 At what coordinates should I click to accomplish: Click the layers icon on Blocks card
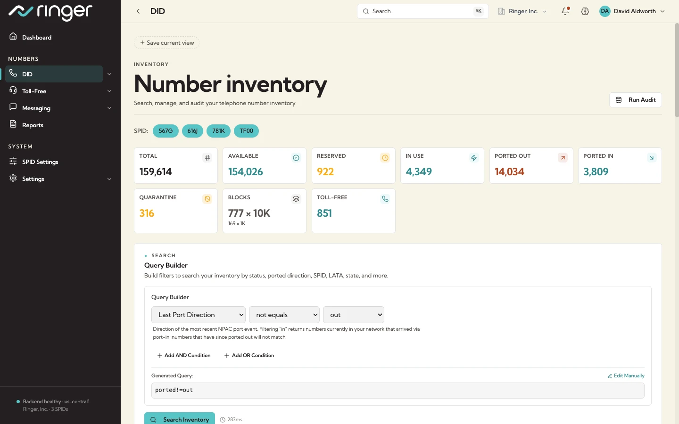[x=296, y=199]
